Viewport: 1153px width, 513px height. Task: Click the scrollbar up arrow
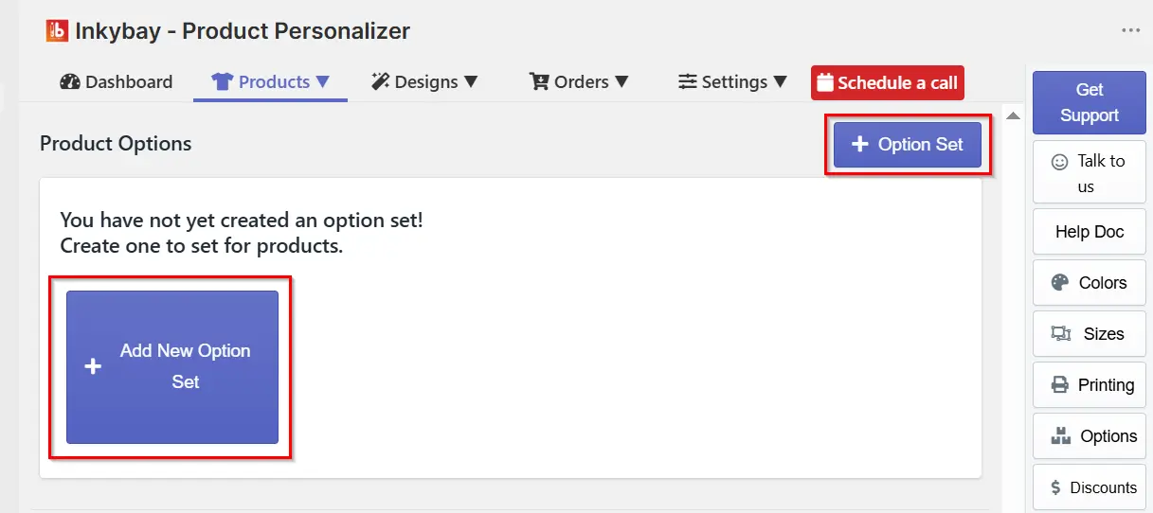click(1013, 116)
